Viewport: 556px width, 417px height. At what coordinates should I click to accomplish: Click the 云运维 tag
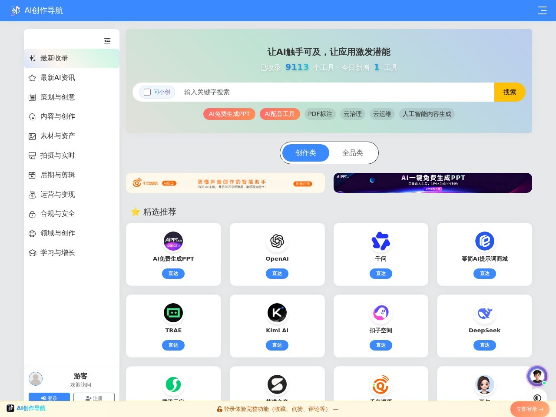(382, 114)
